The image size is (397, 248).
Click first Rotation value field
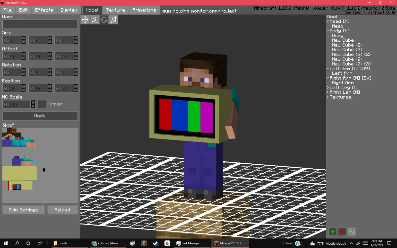click(x=12, y=72)
